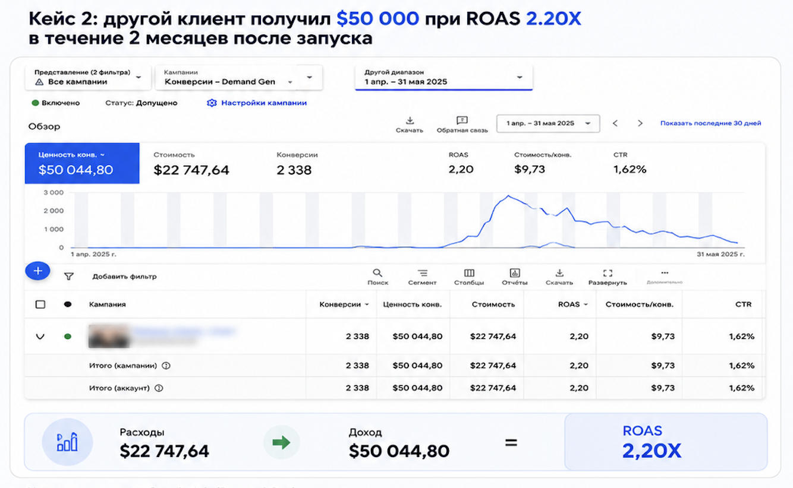Click the Обзор heading
This screenshot has width=793, height=488.
coord(44,126)
